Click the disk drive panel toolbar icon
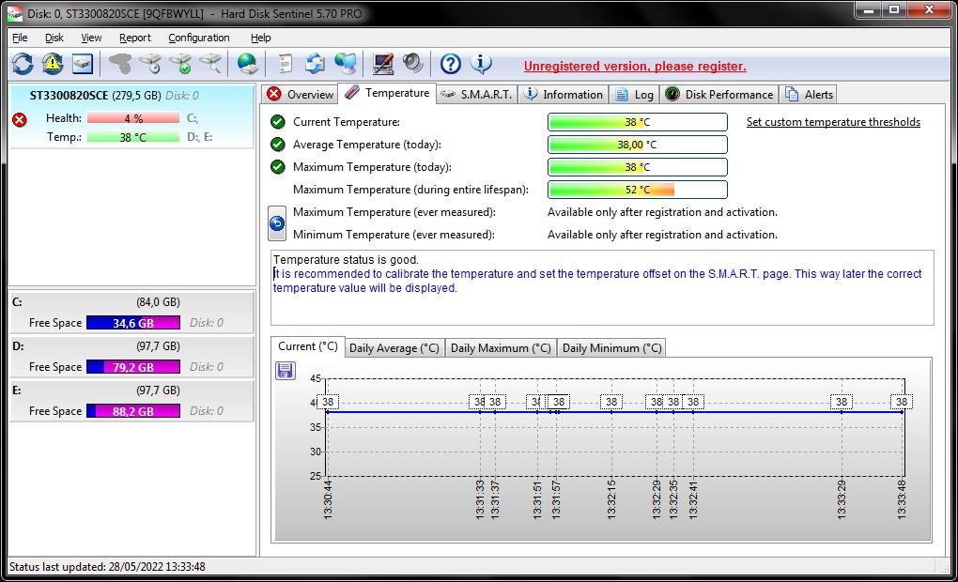 tap(83, 64)
